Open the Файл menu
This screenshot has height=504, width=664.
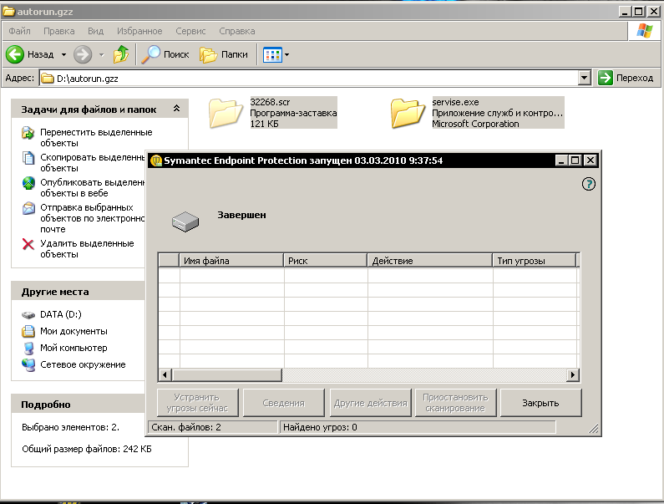19,31
